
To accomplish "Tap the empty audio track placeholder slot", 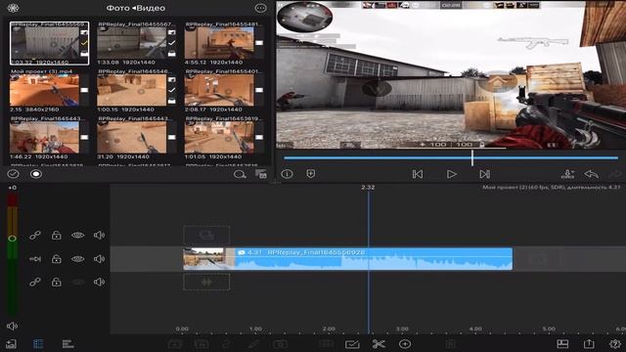I will point(206,283).
